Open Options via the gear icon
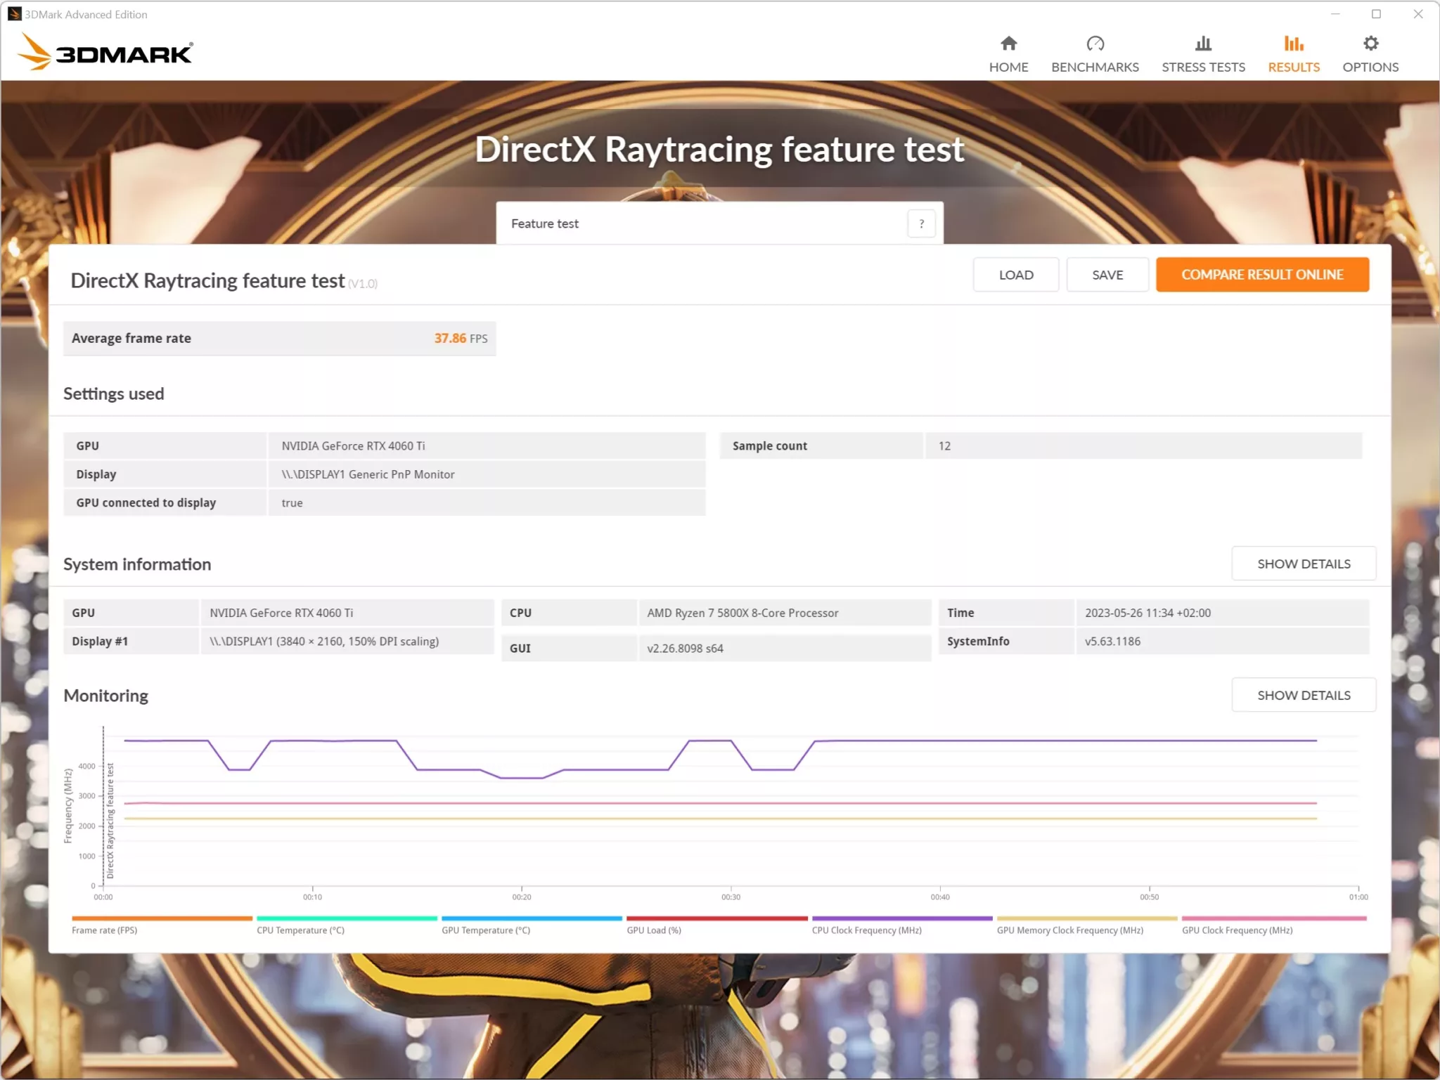The height and width of the screenshot is (1080, 1440). [x=1370, y=44]
